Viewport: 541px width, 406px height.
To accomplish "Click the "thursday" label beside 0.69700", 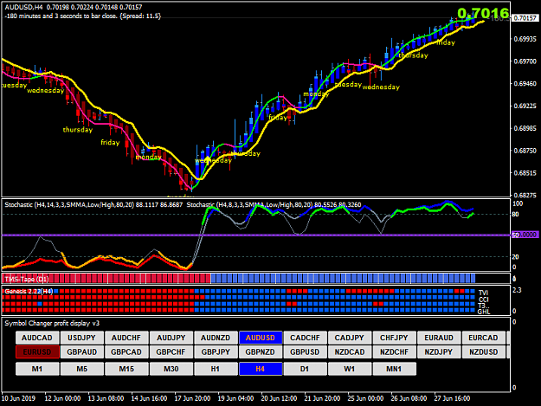I will point(414,55).
